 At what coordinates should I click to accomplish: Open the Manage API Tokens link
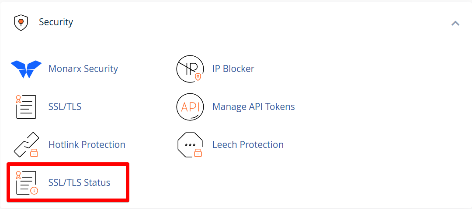253,107
